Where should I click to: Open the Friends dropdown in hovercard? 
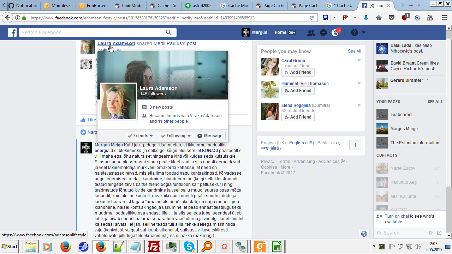click(x=140, y=136)
